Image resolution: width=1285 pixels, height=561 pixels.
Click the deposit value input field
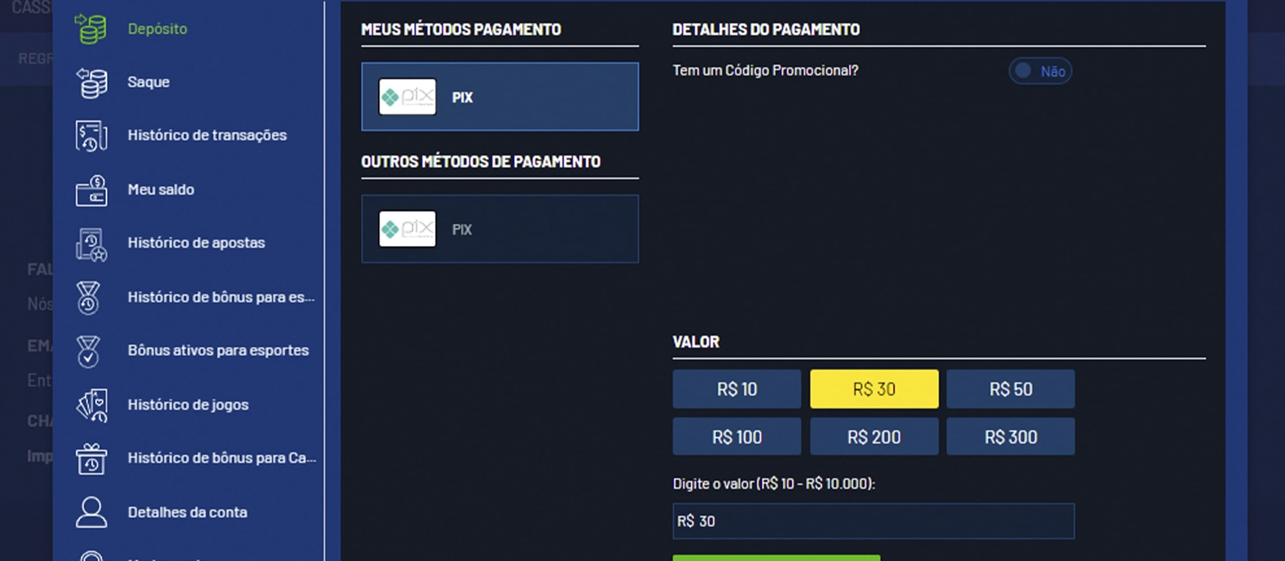(873, 521)
